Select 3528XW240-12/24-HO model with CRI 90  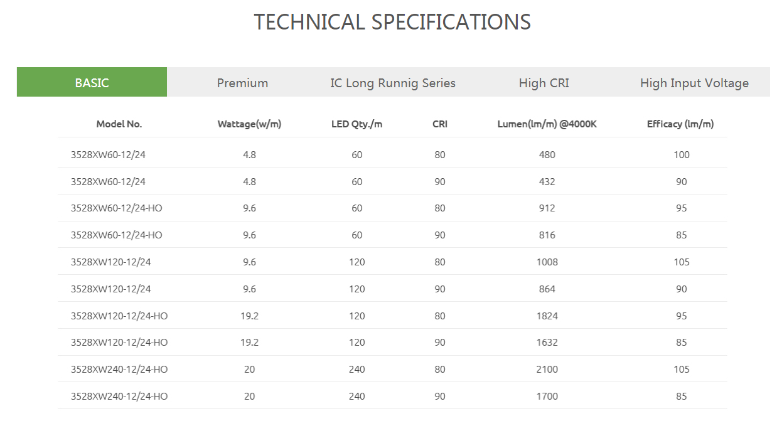click(x=393, y=397)
